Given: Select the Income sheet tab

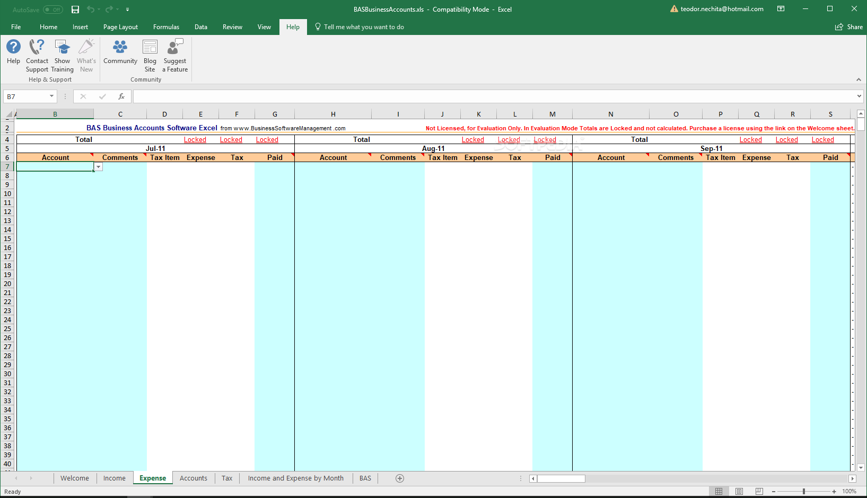Looking at the screenshot, I should pyautogui.click(x=115, y=478).
